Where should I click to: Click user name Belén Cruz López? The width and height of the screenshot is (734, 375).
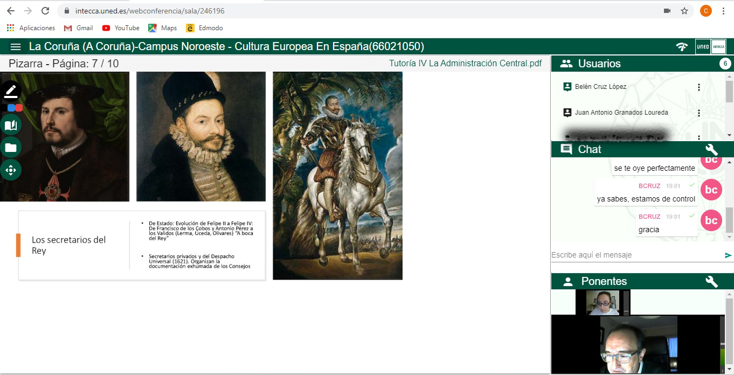pos(600,87)
